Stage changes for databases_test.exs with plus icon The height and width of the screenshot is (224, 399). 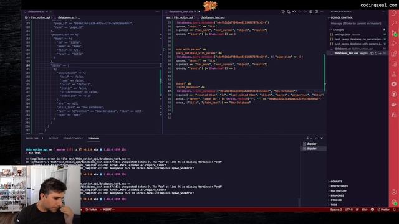pos(380,53)
